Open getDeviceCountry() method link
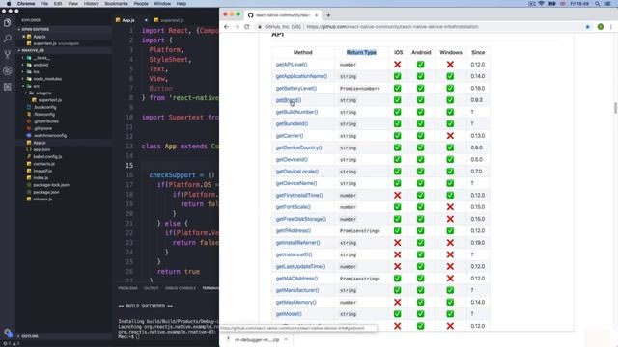Image resolution: width=618 pixels, height=347 pixels. point(298,147)
